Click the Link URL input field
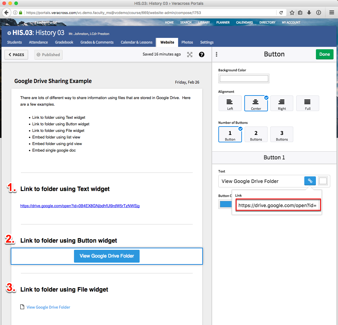 click(278, 205)
